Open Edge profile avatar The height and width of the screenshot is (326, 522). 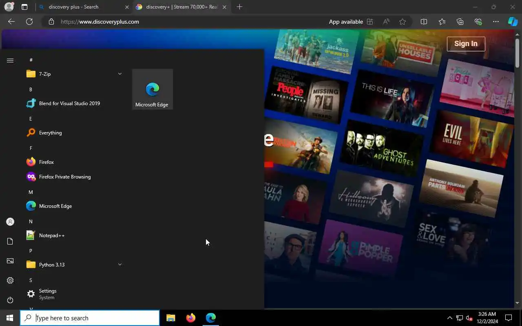[9, 7]
